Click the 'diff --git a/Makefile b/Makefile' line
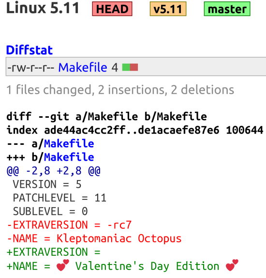Viewport: 266px width, 278px height. tap(106, 116)
